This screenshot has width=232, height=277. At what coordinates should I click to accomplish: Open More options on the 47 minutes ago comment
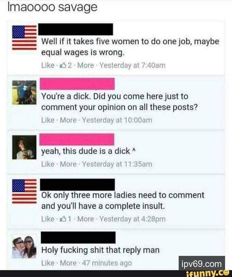point(68,263)
